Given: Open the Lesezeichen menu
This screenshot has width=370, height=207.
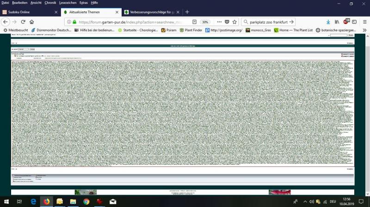Looking at the screenshot, I should pyautogui.click(x=68, y=3).
